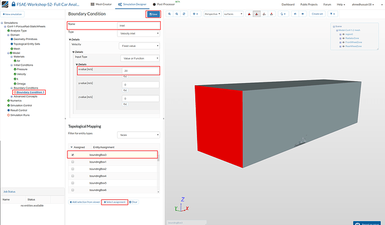This screenshot has width=385, height=225.
Task: Open the Help menu
Action: 340,4
